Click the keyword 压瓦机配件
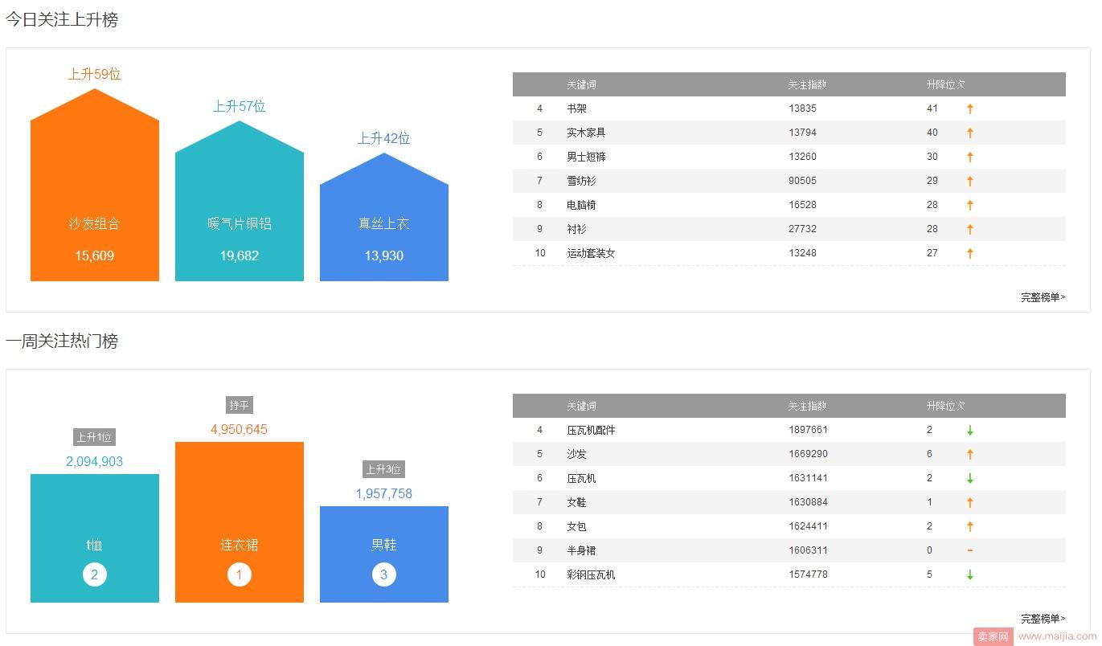This screenshot has width=1102, height=646. coord(591,430)
